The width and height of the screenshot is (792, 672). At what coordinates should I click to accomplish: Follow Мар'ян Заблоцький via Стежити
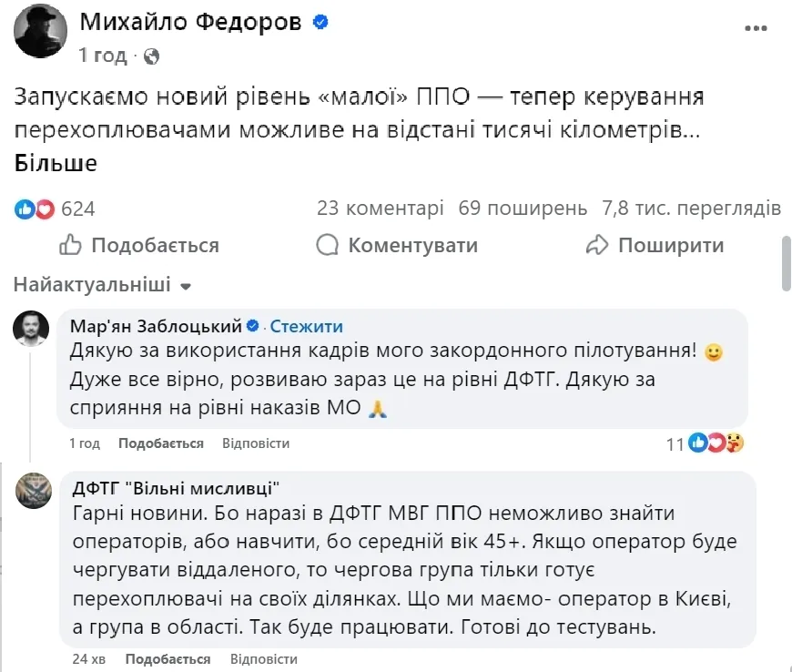[x=309, y=326]
